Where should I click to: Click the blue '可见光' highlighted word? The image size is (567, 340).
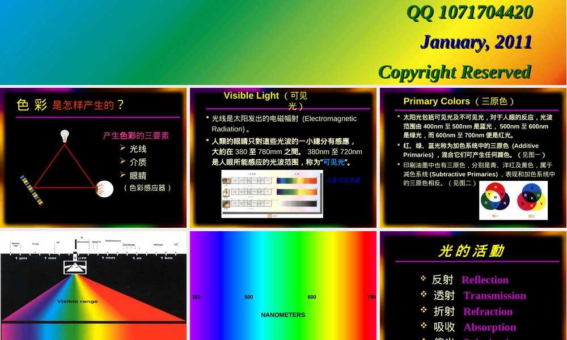[x=333, y=162]
